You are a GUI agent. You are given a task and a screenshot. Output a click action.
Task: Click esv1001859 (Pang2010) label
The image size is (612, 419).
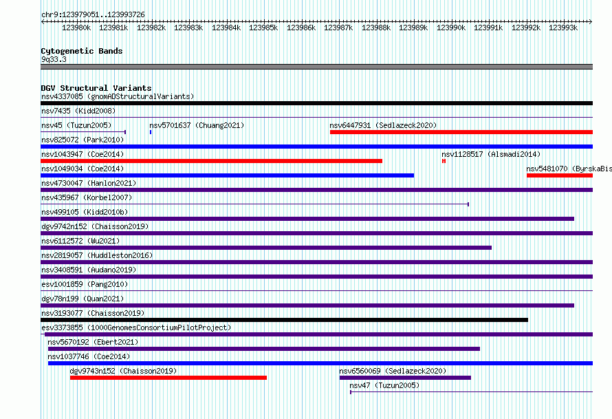pos(85,284)
